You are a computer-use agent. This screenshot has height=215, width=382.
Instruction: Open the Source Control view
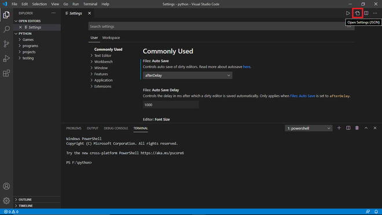6,44
